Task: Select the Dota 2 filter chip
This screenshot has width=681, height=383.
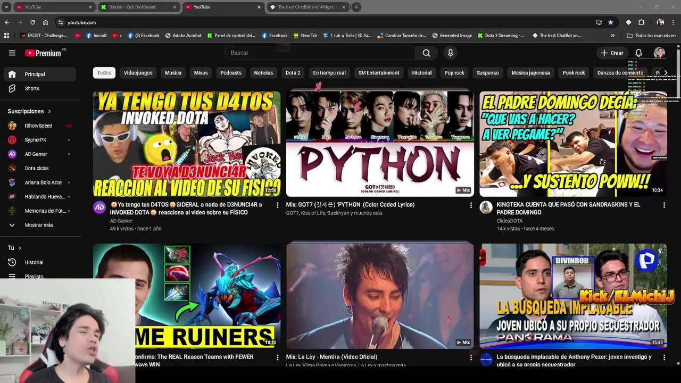Action: 293,73
